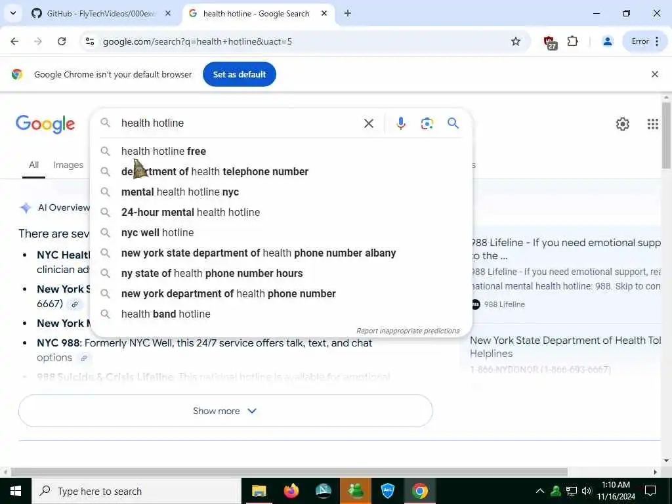
Task: Click the browser forward arrow
Action: [x=38, y=41]
